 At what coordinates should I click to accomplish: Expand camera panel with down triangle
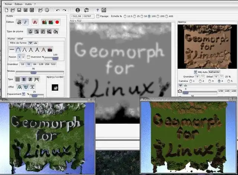click(x=180, y=85)
